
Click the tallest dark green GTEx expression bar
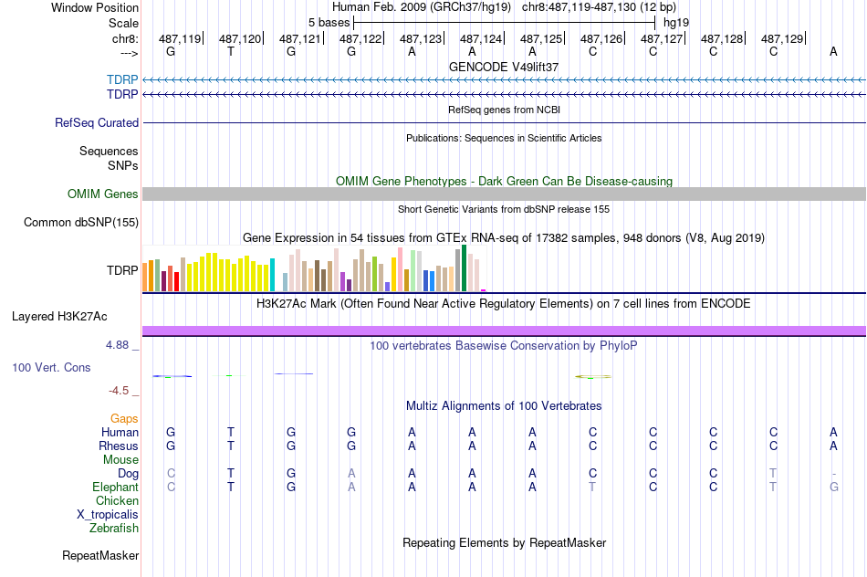click(x=464, y=268)
